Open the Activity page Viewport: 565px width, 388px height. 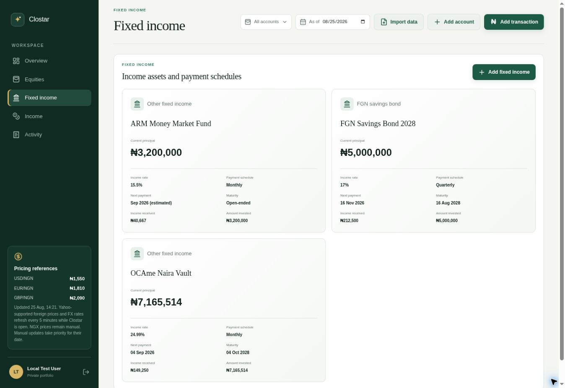[x=49, y=135]
